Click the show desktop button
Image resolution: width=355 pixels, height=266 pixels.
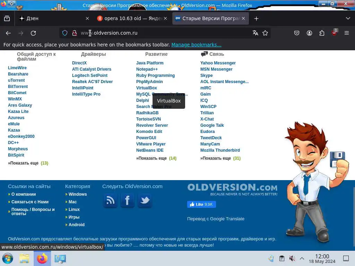(346, 258)
